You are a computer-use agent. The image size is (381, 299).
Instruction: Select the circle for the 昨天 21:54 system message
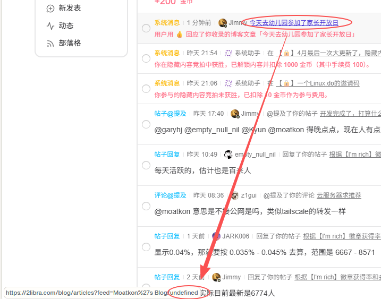146,58
